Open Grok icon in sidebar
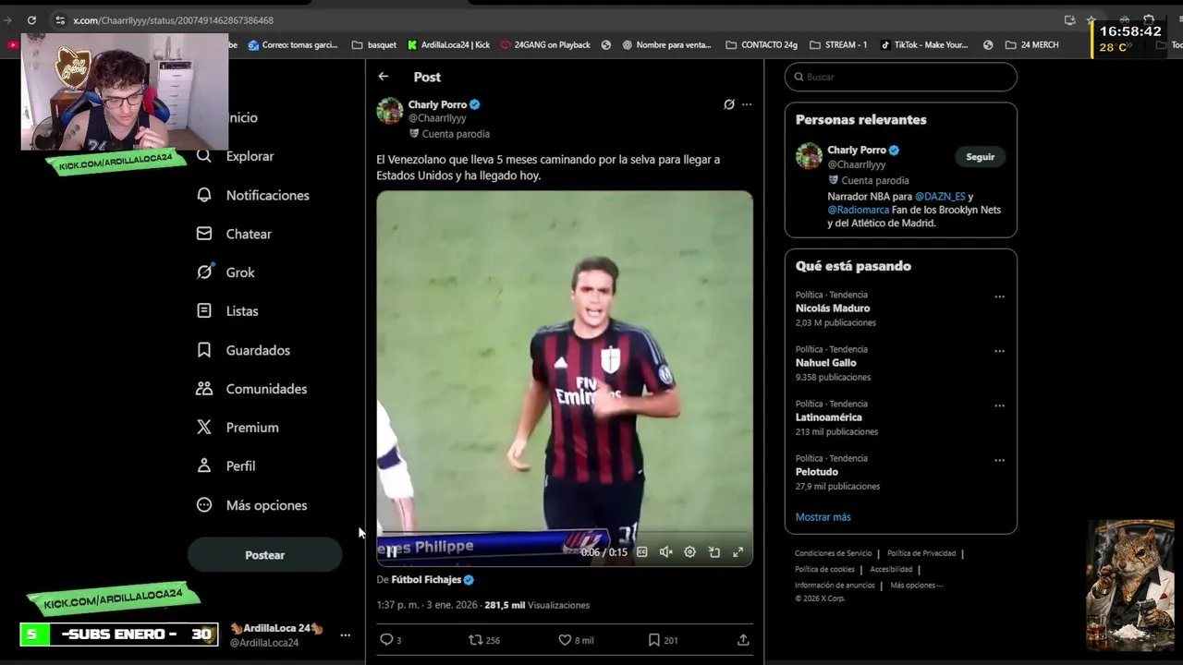1183x665 pixels. pos(204,272)
